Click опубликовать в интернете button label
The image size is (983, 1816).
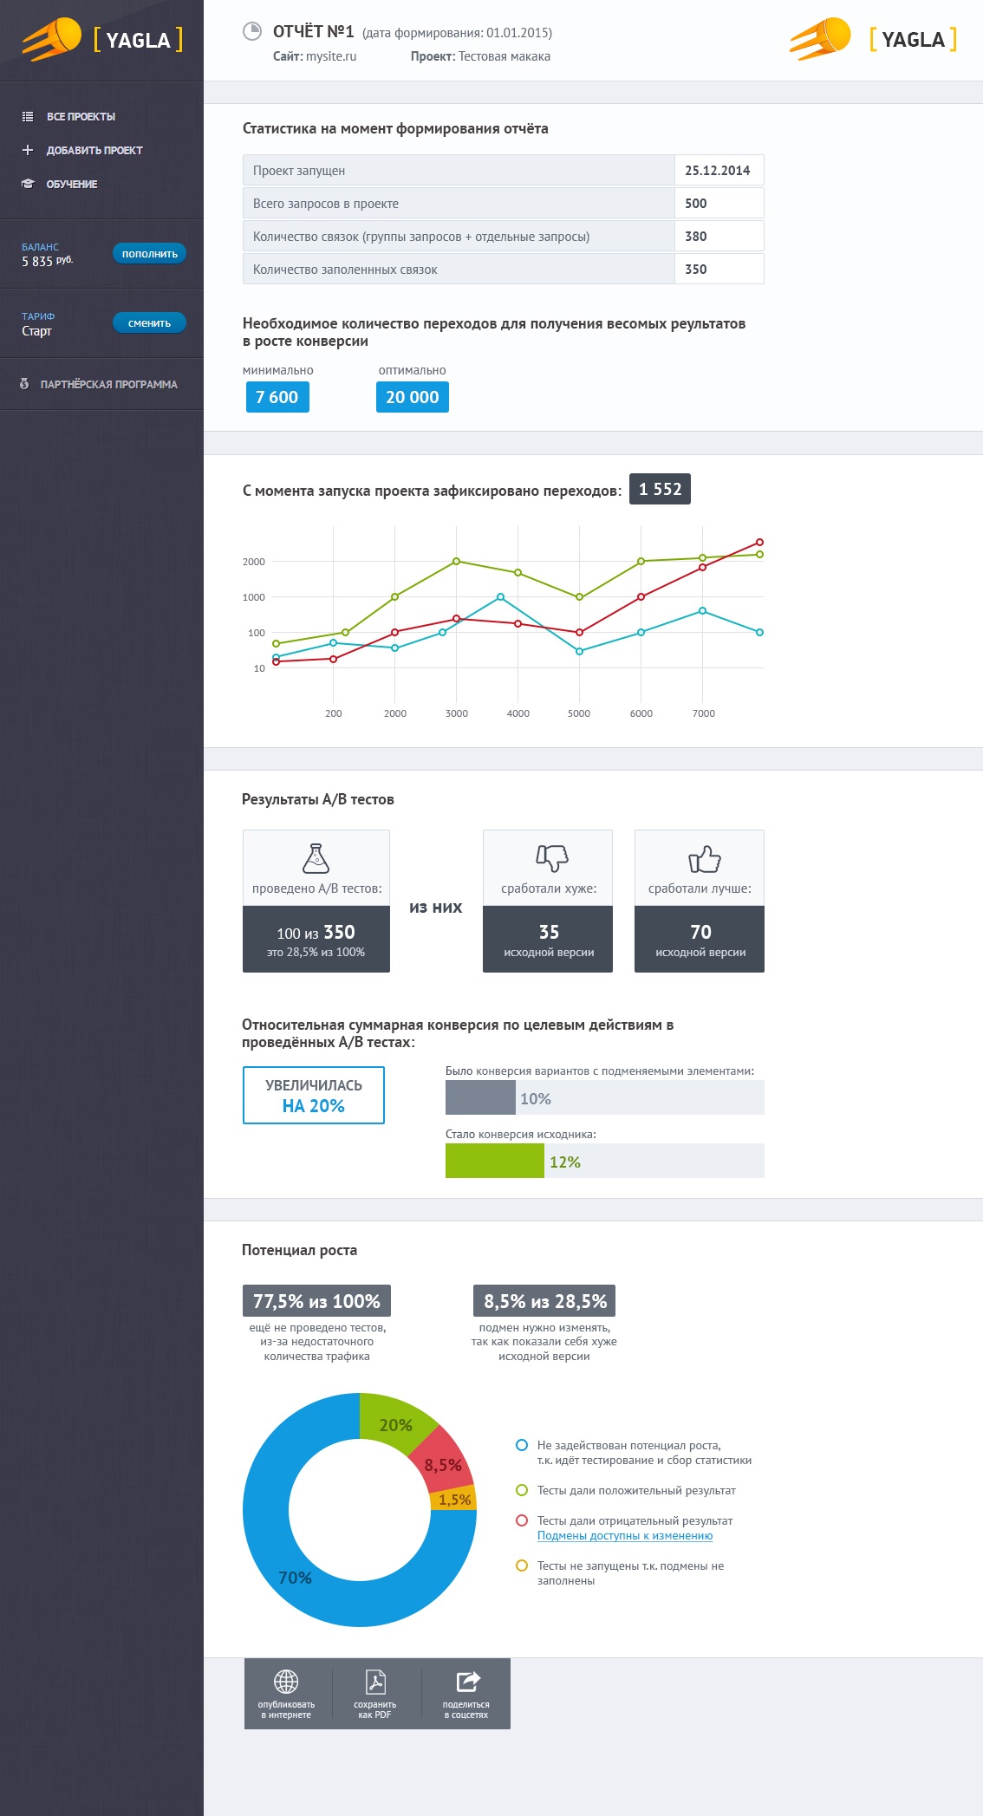[286, 1709]
